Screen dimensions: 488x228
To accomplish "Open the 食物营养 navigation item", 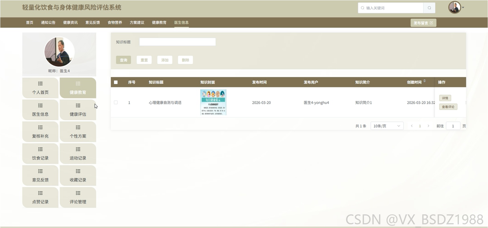I will tap(115, 22).
